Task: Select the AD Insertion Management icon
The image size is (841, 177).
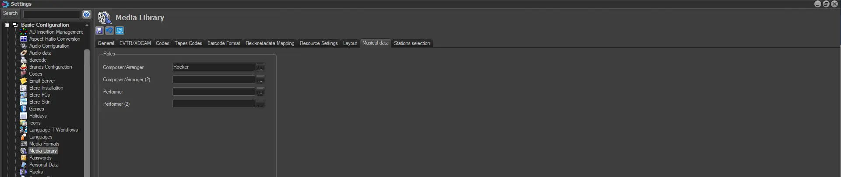Action: coord(24,32)
